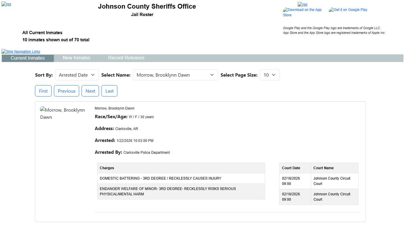Click Brooklynn Dawn Morrow's inmate photo

(x=63, y=113)
